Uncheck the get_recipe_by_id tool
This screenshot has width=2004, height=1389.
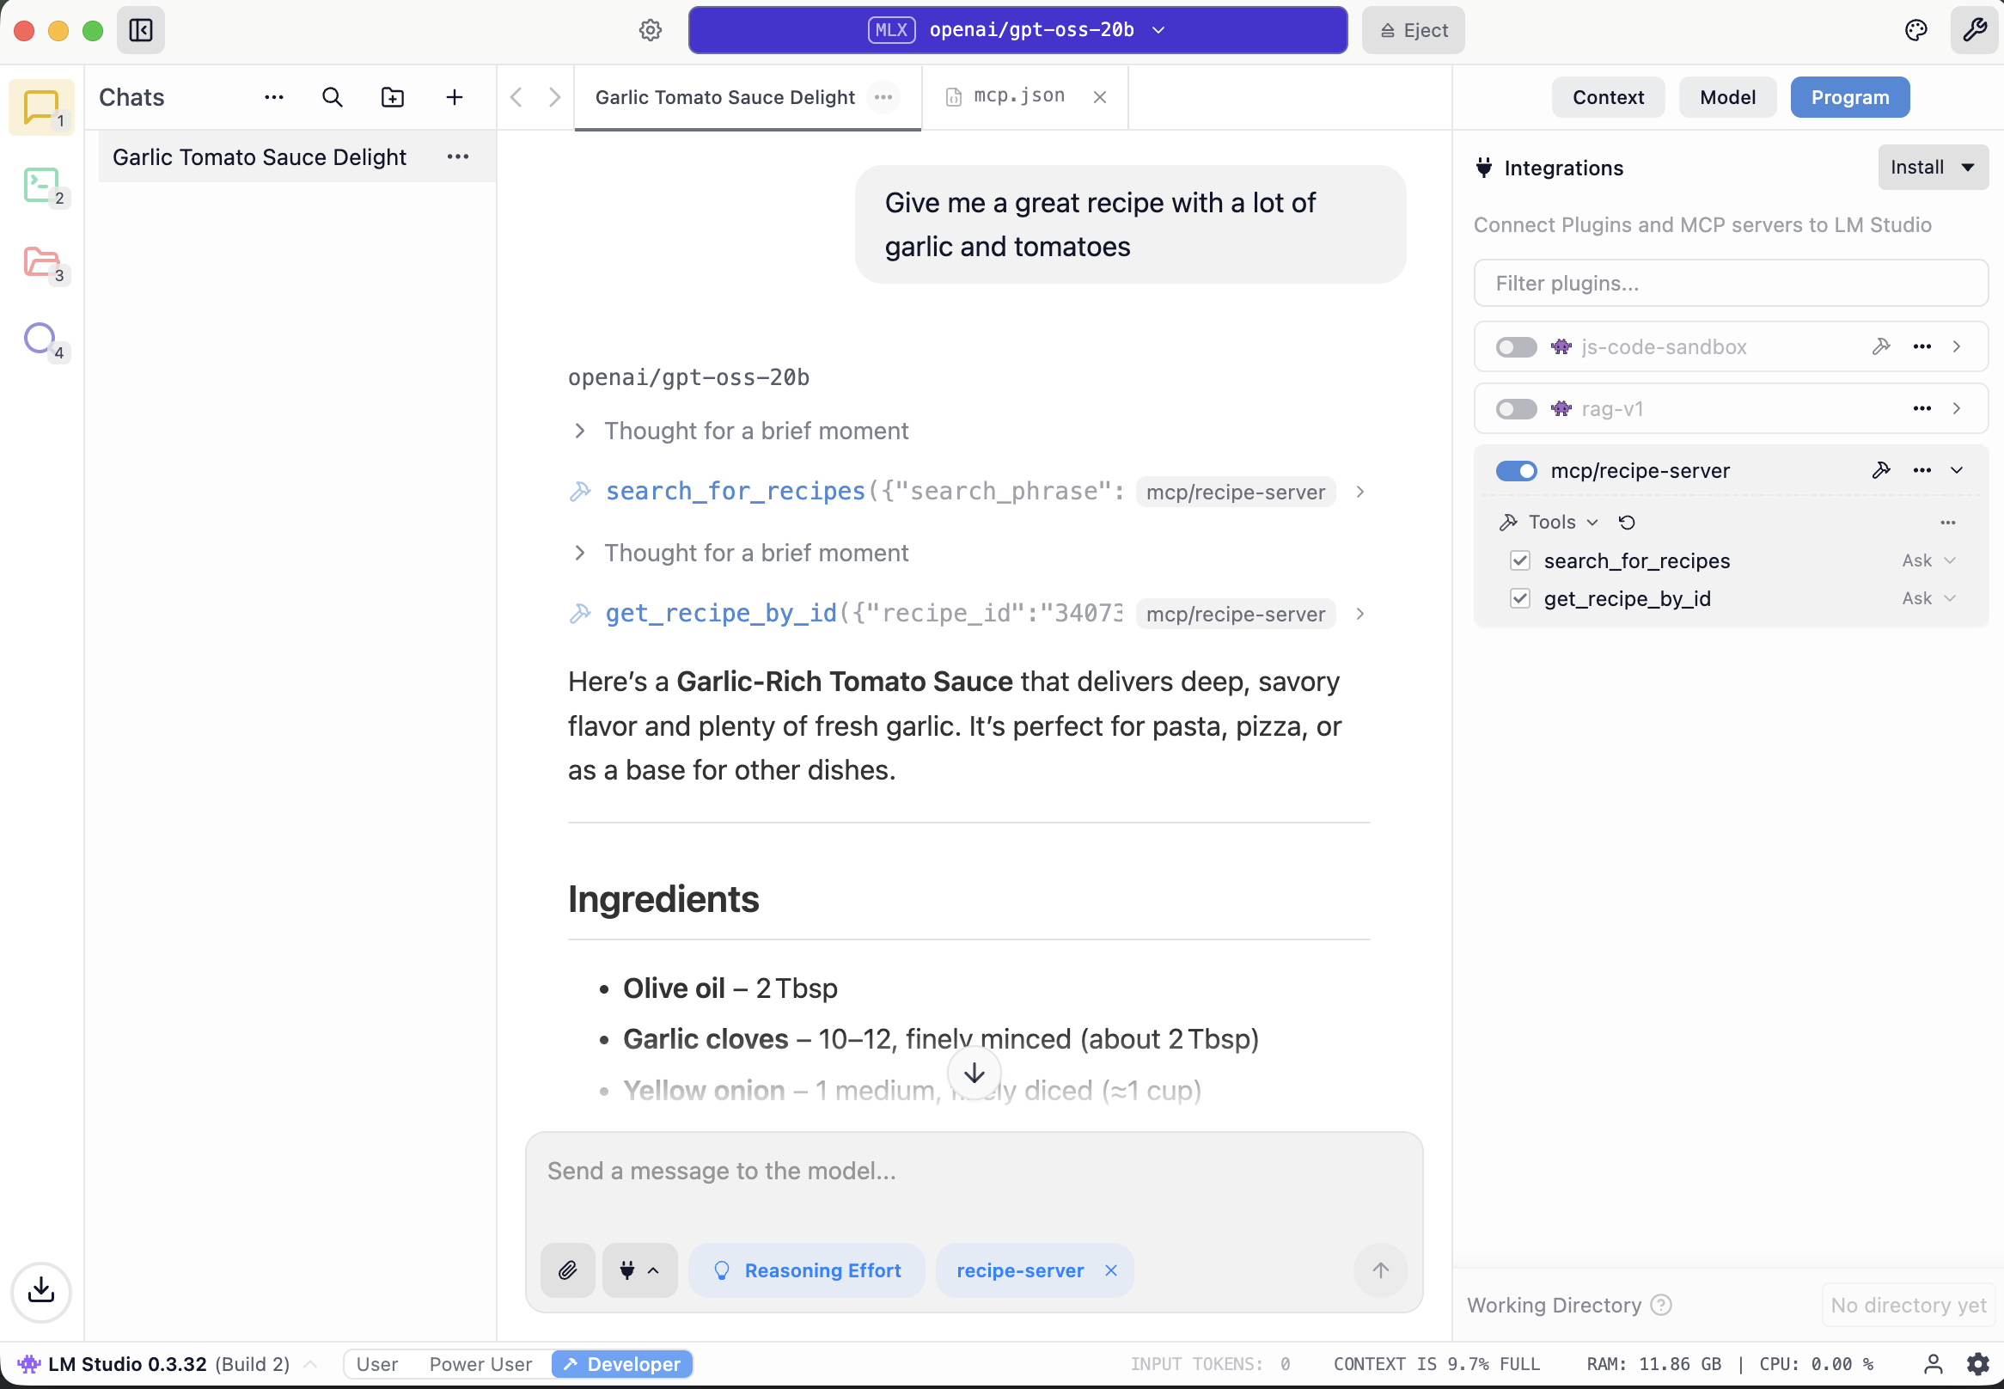click(1520, 598)
